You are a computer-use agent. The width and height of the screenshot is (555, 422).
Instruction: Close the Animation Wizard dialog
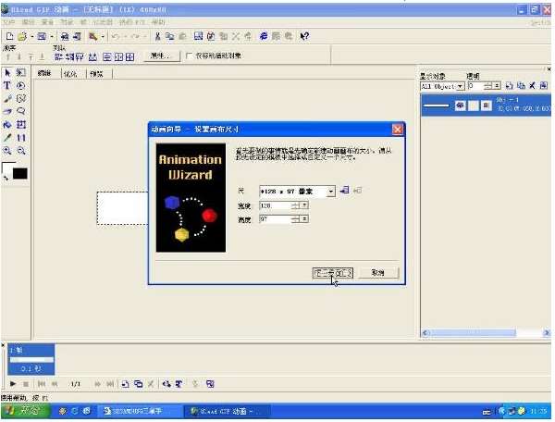pos(398,130)
